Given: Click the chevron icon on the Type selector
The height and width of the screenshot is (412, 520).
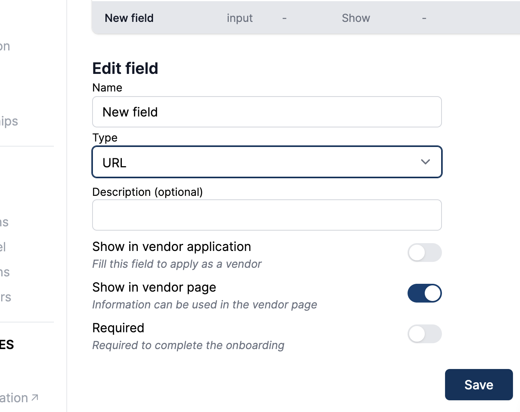Looking at the screenshot, I should click(x=426, y=161).
